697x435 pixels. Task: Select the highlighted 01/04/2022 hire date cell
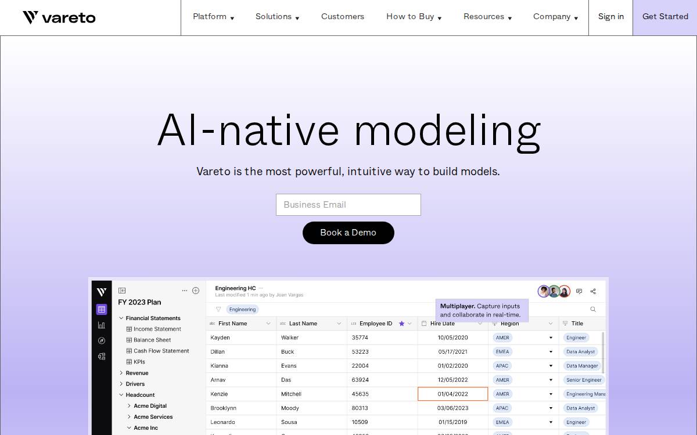pos(453,394)
